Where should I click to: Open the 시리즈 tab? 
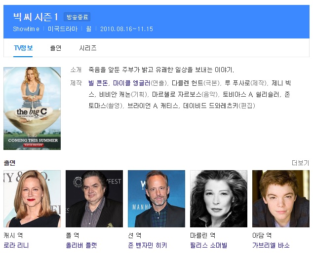(x=88, y=48)
